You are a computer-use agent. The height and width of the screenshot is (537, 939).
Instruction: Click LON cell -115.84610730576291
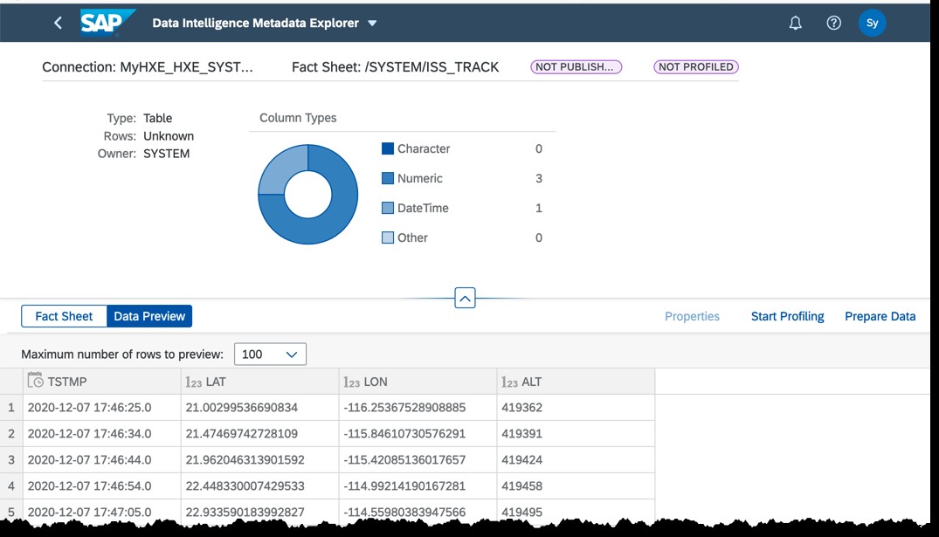418,433
